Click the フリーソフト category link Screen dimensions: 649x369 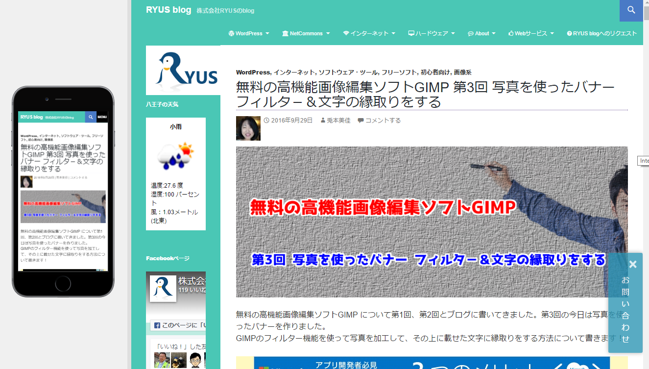coord(399,72)
